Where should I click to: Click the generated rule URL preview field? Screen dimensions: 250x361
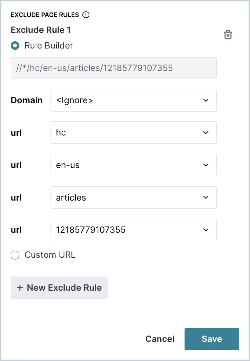(x=114, y=68)
